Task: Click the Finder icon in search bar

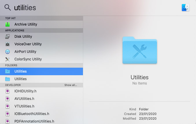Action: pos(185,8)
